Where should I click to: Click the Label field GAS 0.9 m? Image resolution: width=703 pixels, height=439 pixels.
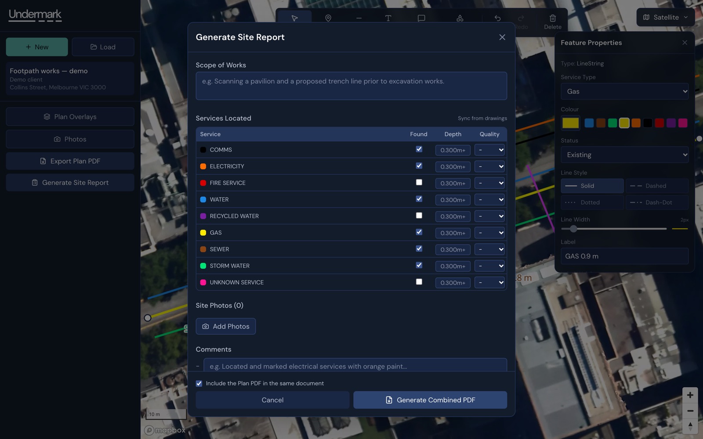pos(624,256)
